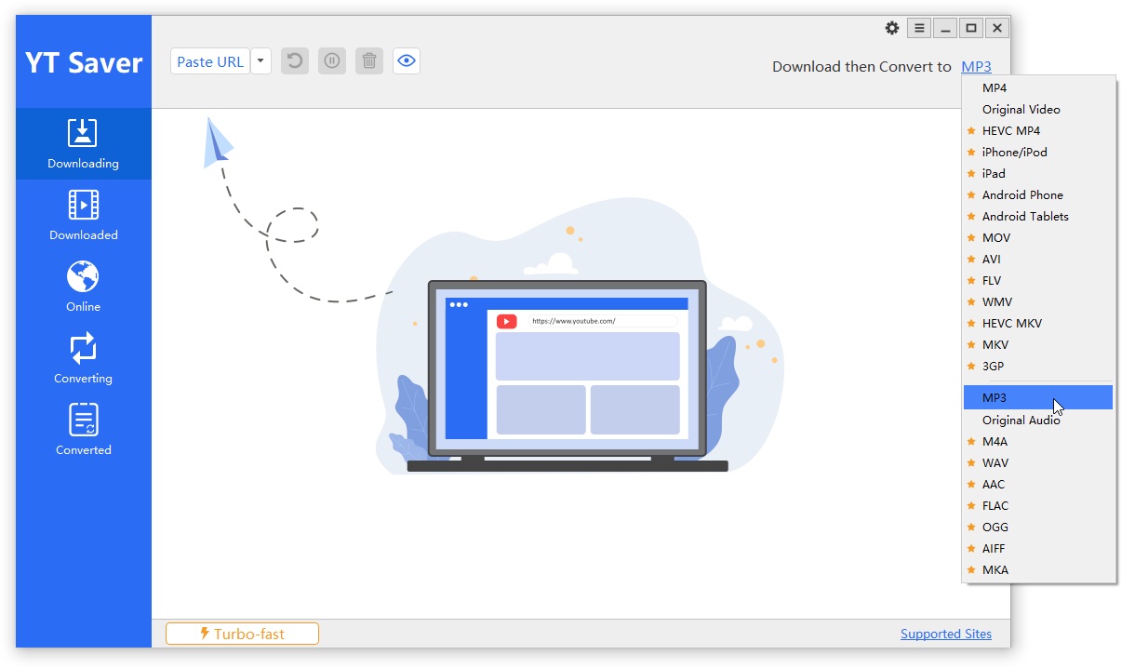
Task: Choose WMV video format
Action: 1038,301
